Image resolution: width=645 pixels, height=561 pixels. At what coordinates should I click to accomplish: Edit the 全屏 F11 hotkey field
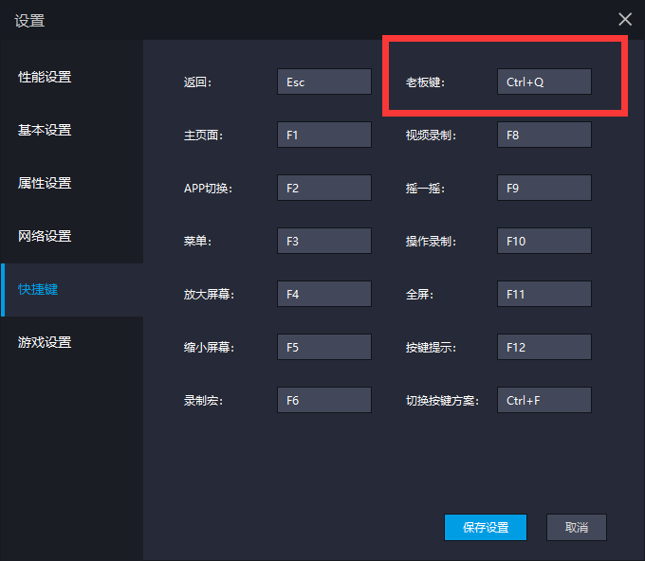pyautogui.click(x=544, y=294)
